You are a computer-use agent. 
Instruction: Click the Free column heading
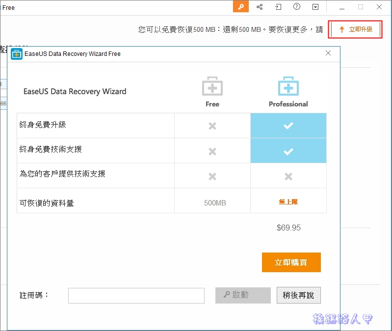tap(212, 104)
